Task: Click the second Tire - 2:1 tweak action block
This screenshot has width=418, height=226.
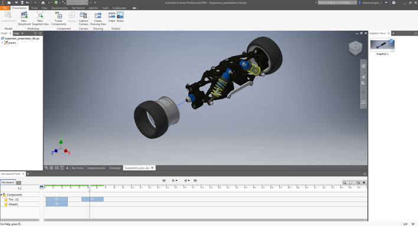Action: (92, 199)
